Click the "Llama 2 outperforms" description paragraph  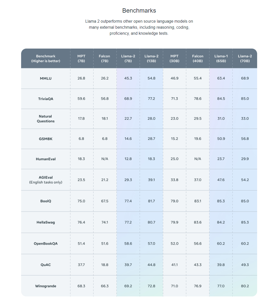coord(139,27)
